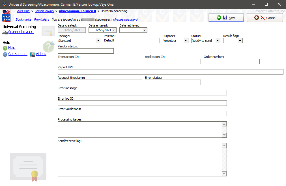Open the Result flag dropdown
This screenshot has width=286, height=186.
(x=240, y=41)
